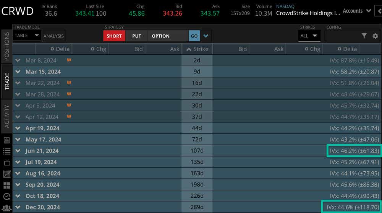Expand the Dec 20, 2024 expiration chevron
Image resolution: width=382 pixels, height=213 pixels.
(x=18, y=207)
